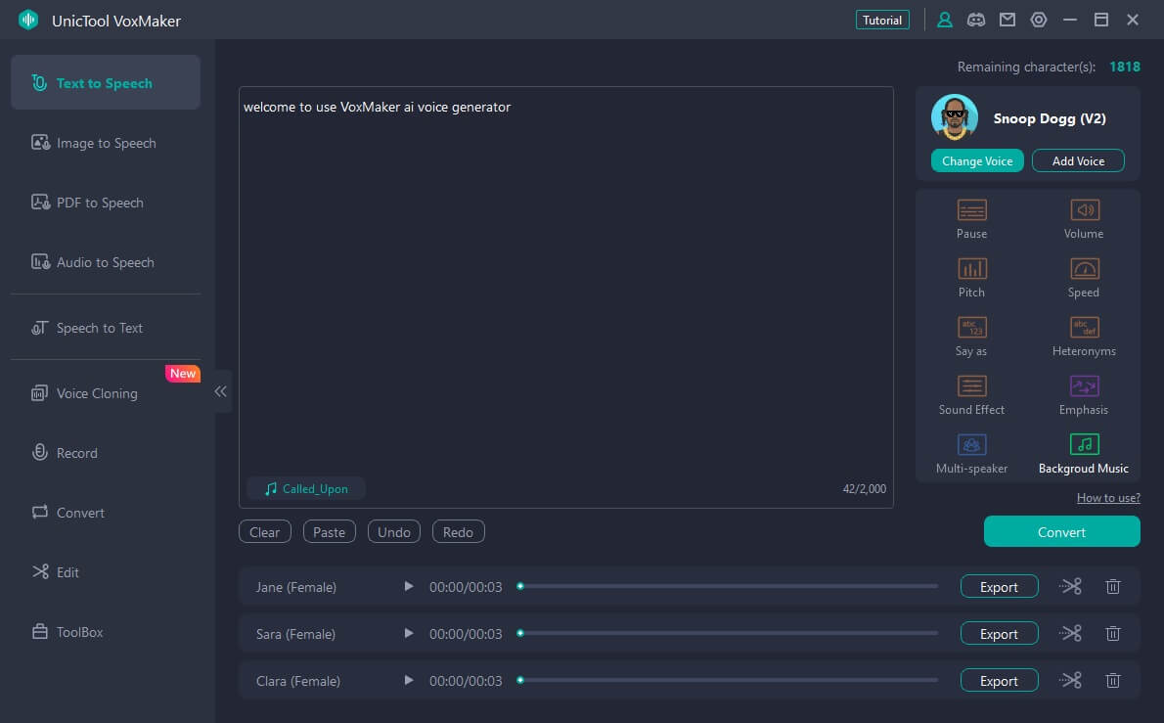The width and height of the screenshot is (1164, 723).
Task: Click the Add Voice button
Action: point(1078,161)
